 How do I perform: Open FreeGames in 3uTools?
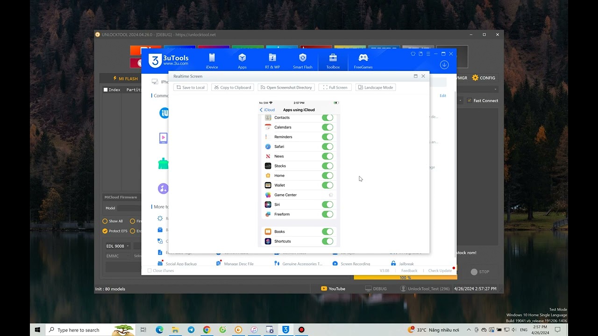tap(363, 61)
